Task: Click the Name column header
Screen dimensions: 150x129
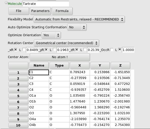Action: [39, 66]
